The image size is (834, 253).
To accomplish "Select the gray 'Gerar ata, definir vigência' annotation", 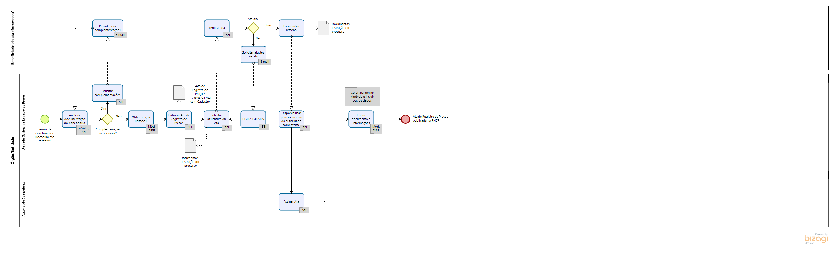I will click(x=362, y=97).
